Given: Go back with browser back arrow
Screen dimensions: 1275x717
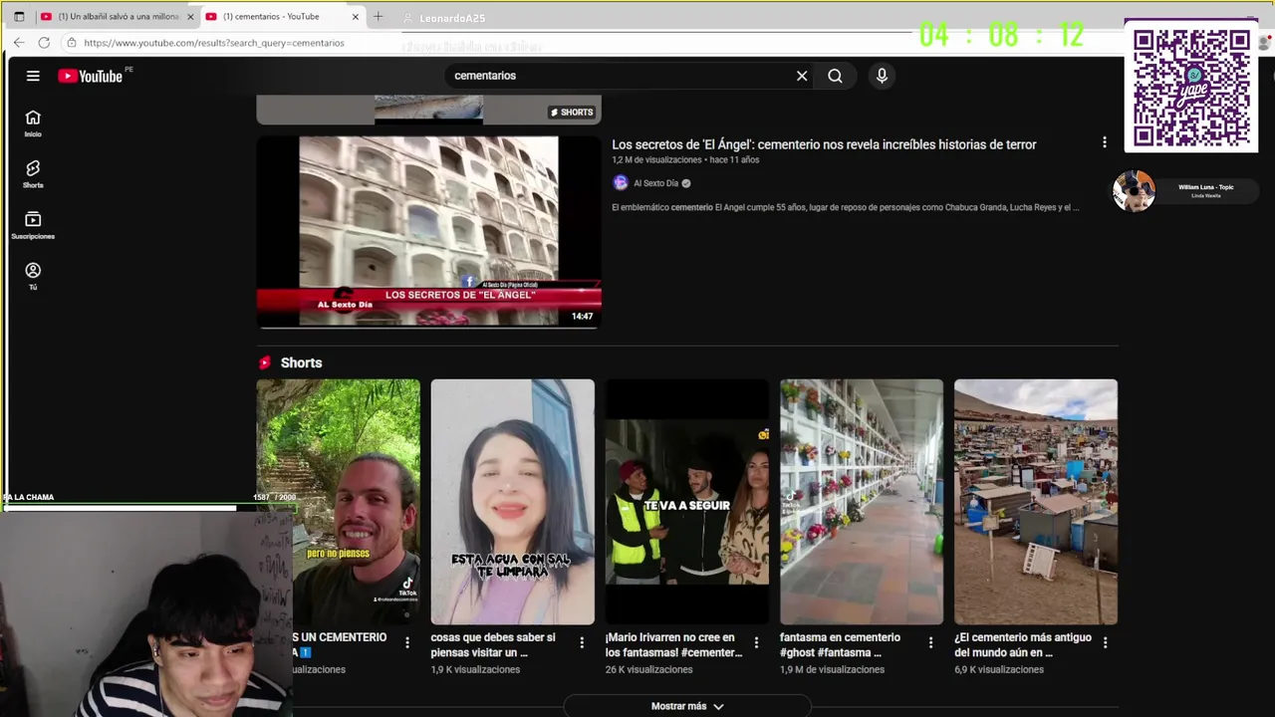Looking at the screenshot, I should coord(18,43).
